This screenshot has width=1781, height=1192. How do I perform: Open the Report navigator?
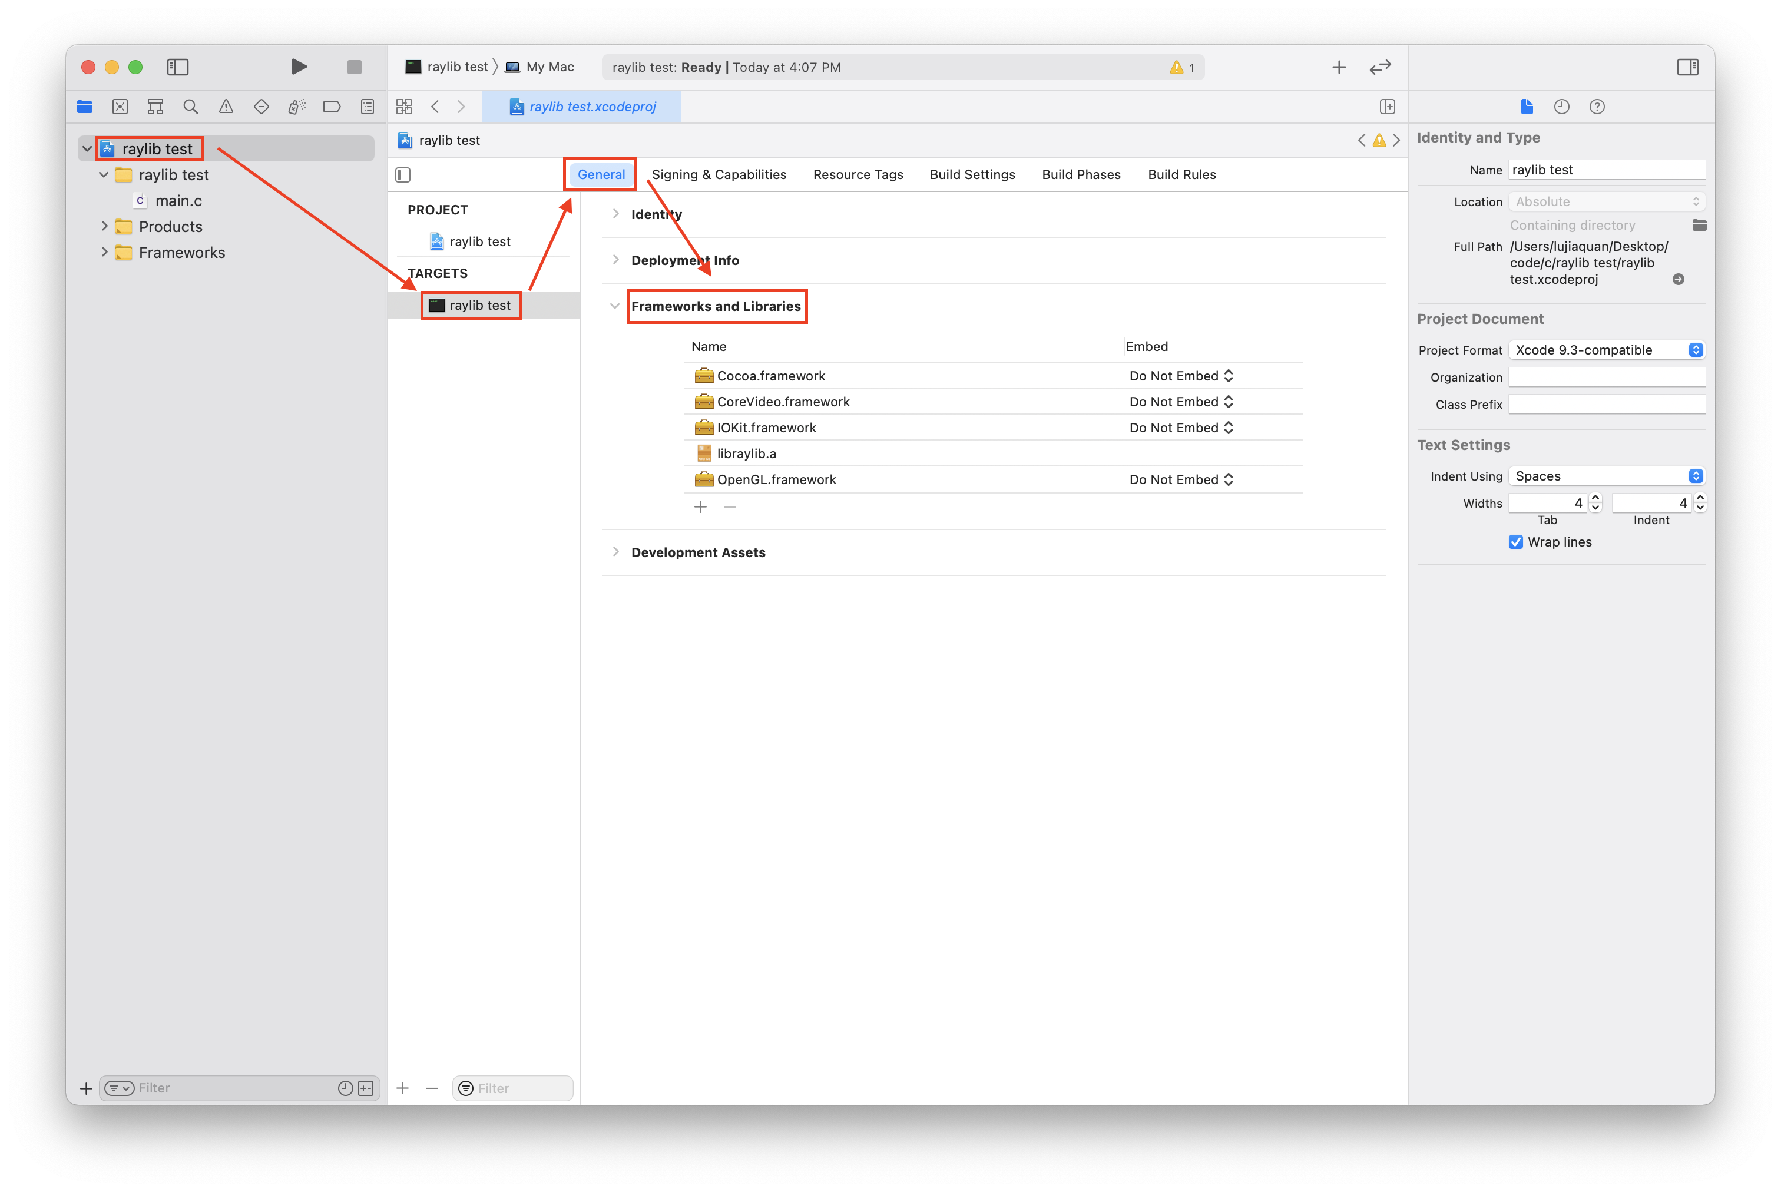pos(367,107)
